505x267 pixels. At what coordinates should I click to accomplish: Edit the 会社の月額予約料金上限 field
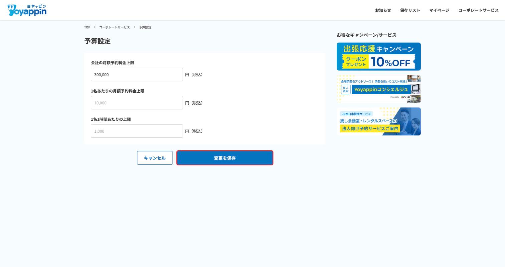coord(137,75)
